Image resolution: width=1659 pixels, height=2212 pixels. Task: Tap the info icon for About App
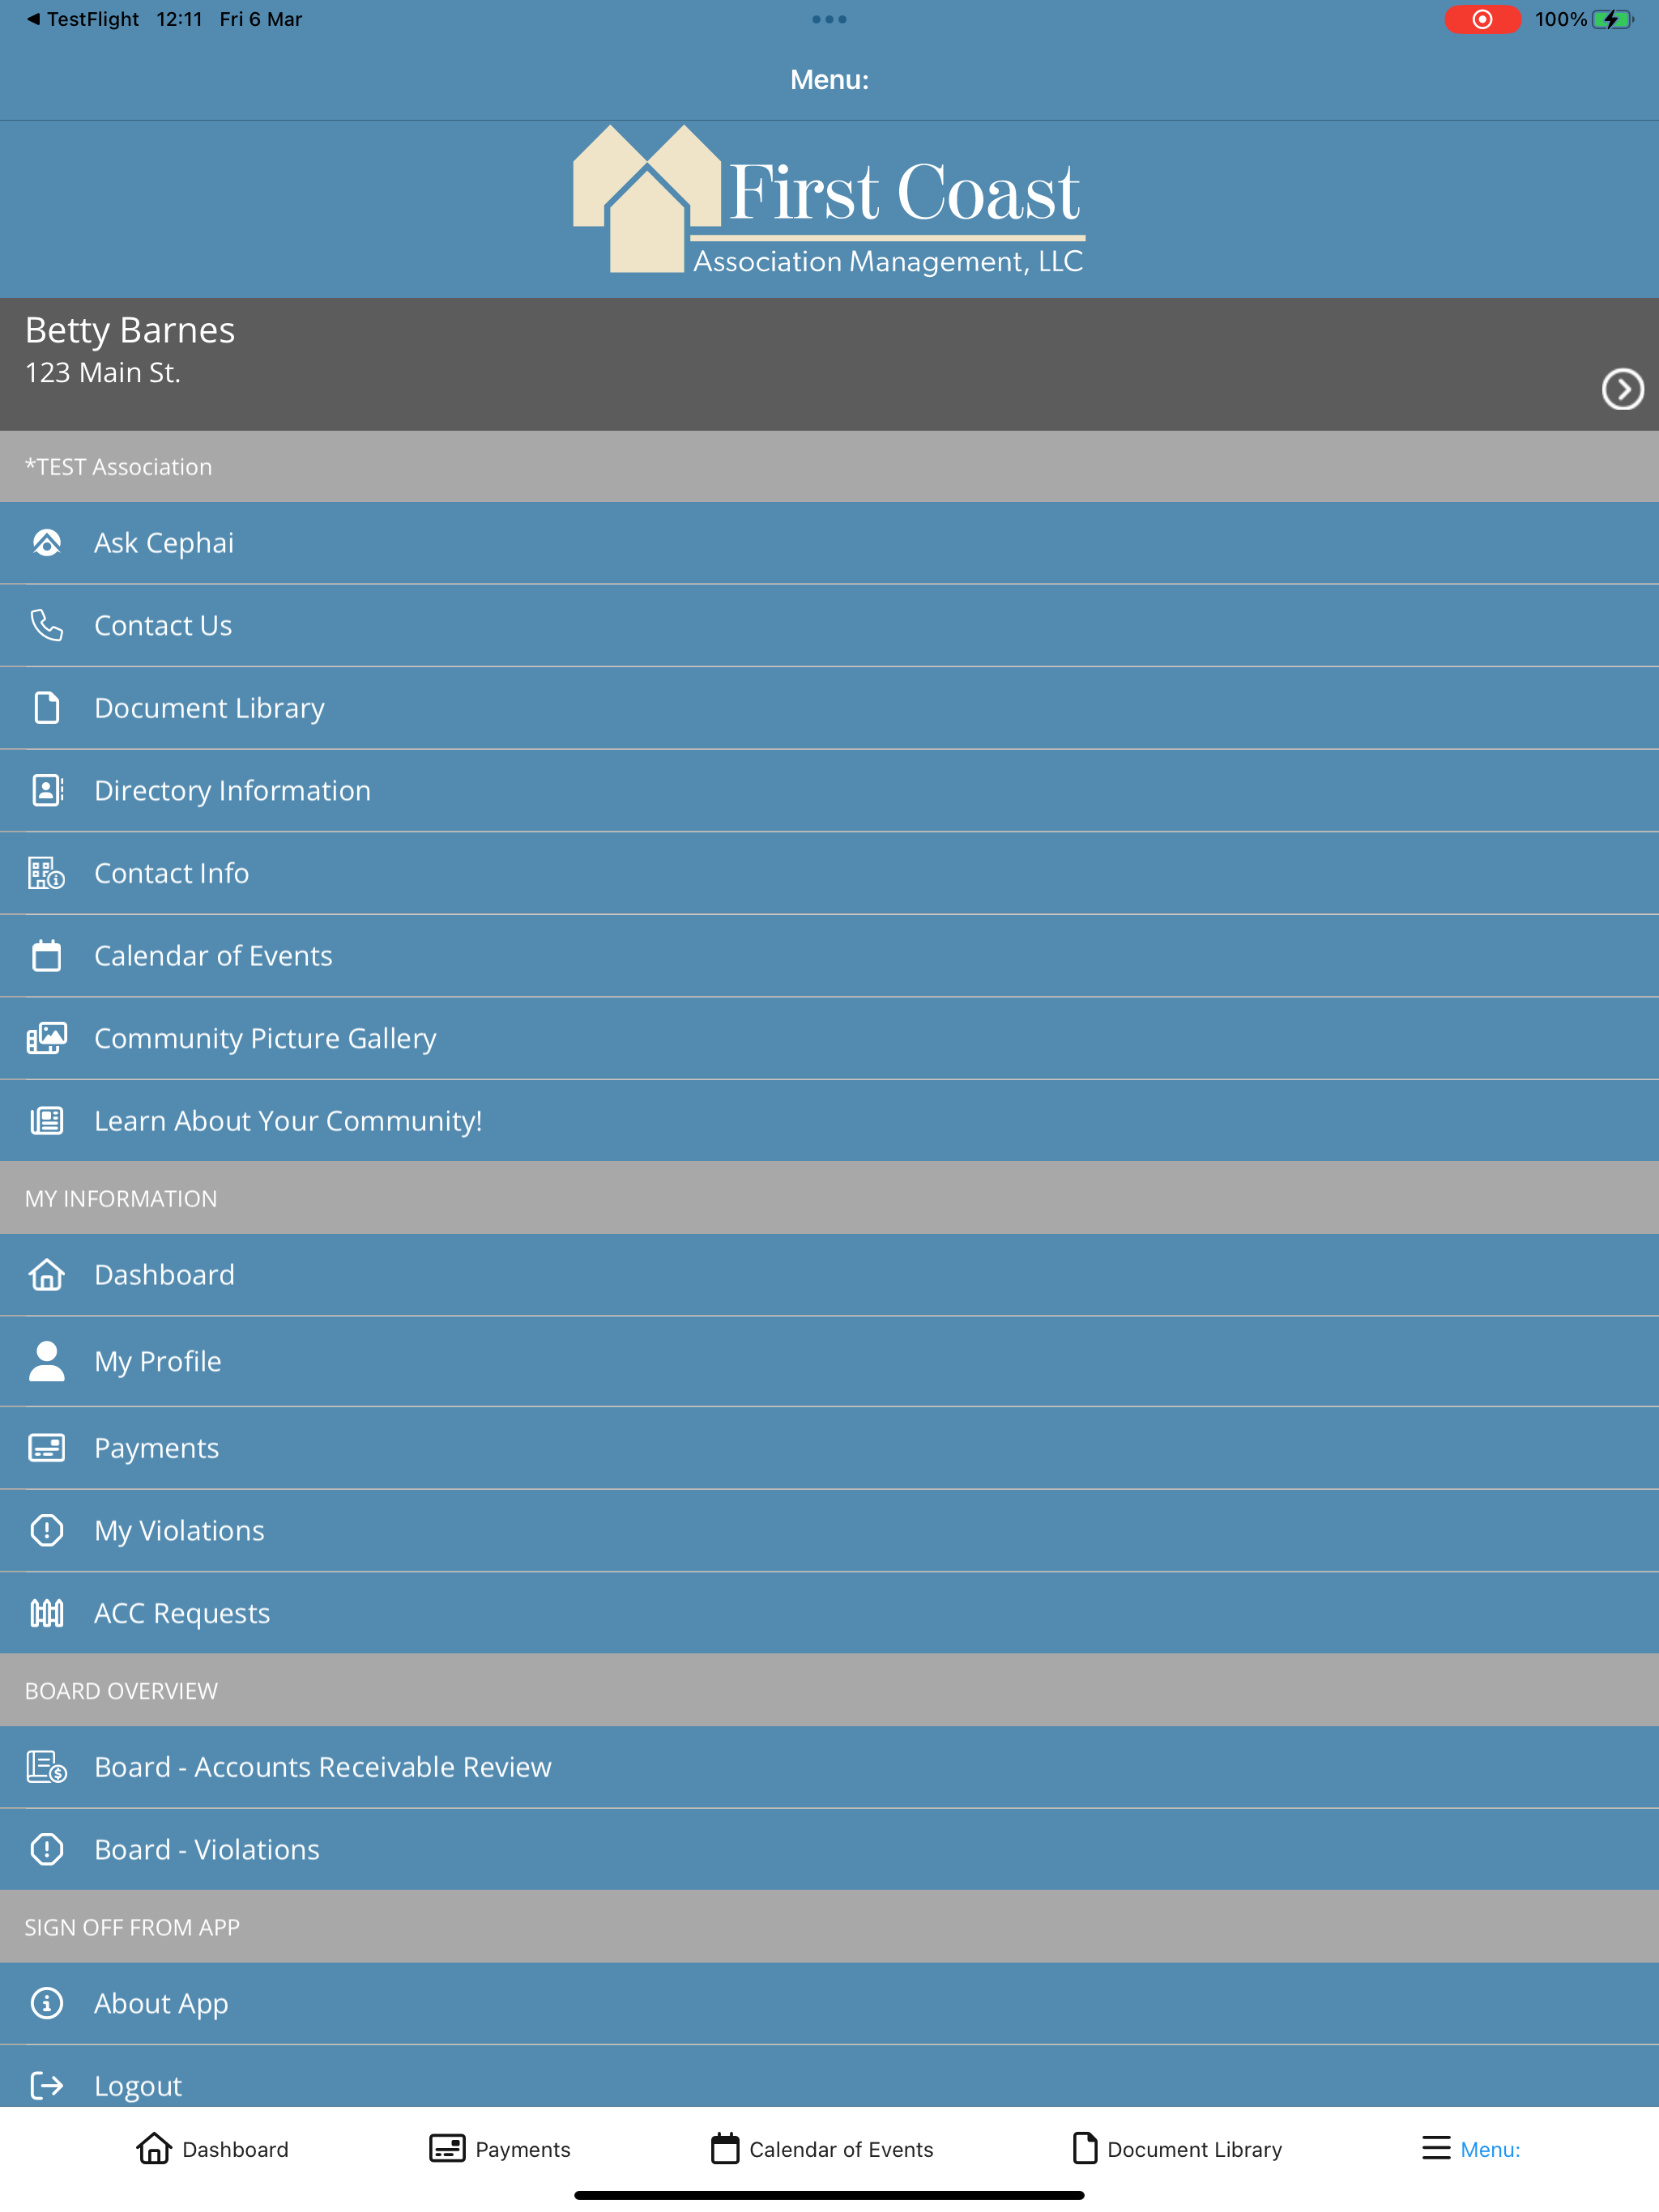coord(47,2003)
